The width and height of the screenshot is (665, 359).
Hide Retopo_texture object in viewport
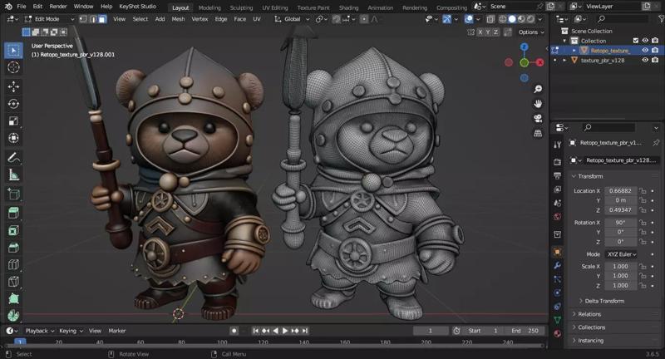tap(645, 51)
